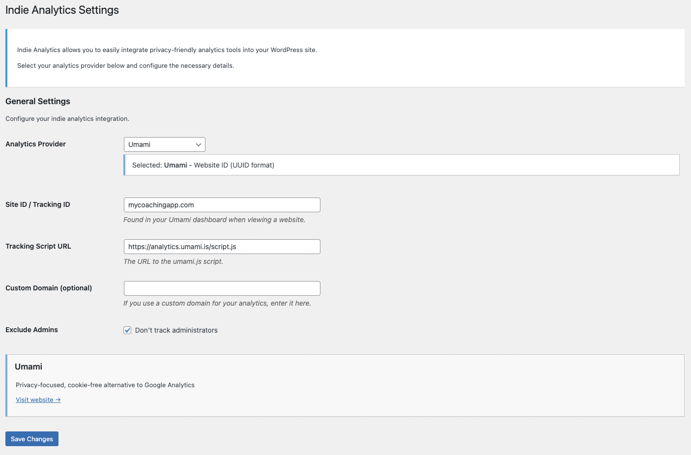Click the Umami info card heading
Screen dimensions: 691x455
[29, 367]
